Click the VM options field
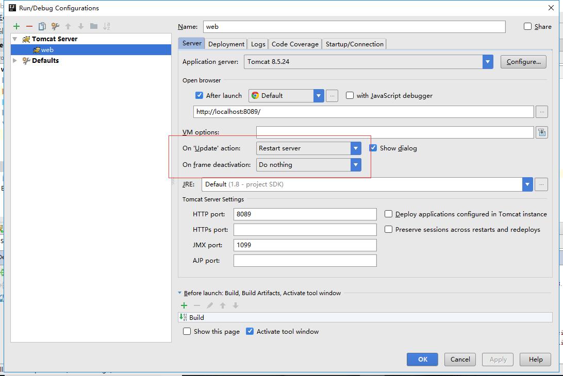 [x=395, y=132]
